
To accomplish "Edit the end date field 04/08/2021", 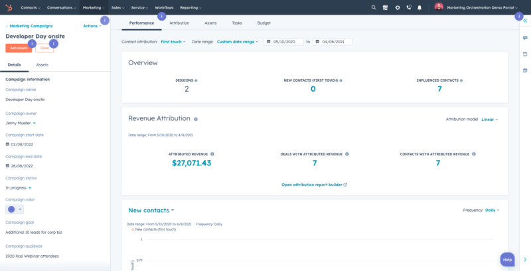I will coord(333,42).
